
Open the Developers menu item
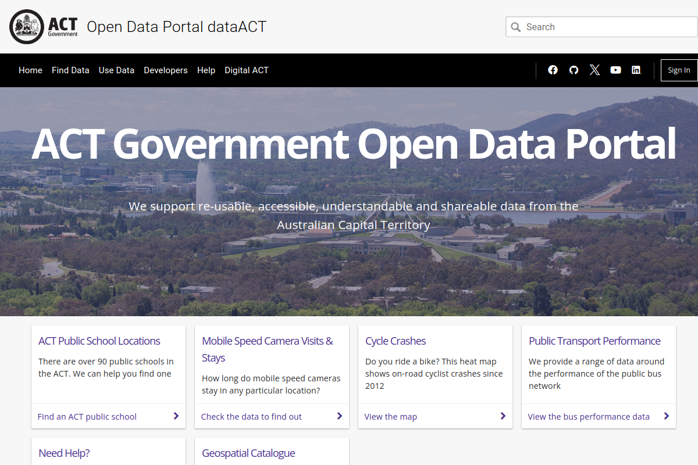[166, 70]
